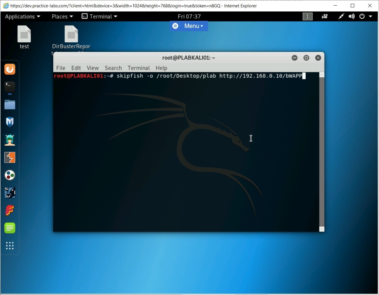Switch to workspace 1 in the top bar
This screenshot has height=295, width=379.
click(307, 16)
